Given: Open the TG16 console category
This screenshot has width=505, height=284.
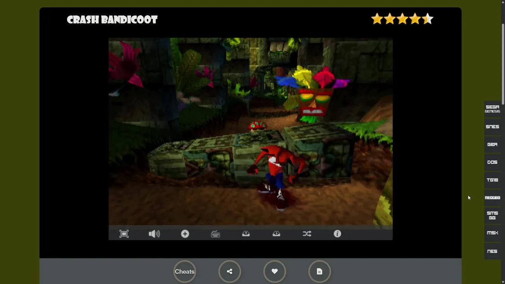Looking at the screenshot, I should 492,180.
